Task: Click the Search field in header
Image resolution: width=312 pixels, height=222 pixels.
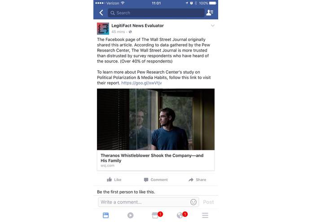Action: point(156,13)
